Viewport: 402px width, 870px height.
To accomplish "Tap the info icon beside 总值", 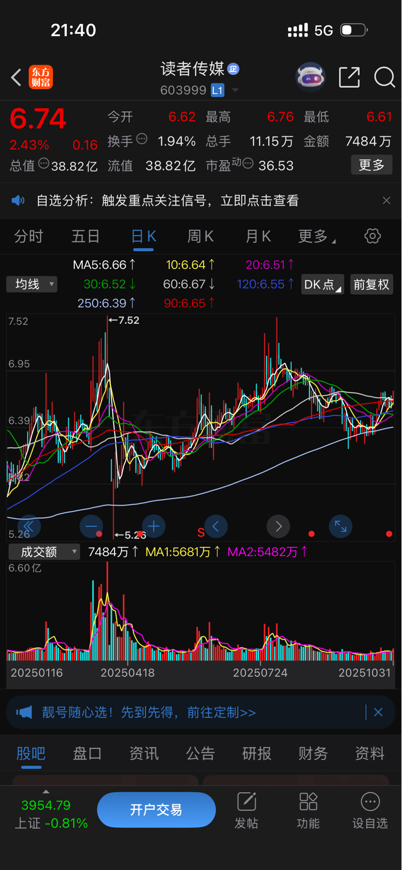I will pos(44,164).
